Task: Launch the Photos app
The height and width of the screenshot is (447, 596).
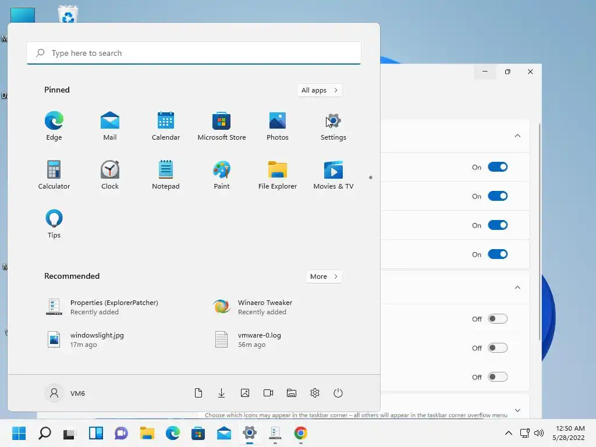Action: pyautogui.click(x=278, y=126)
